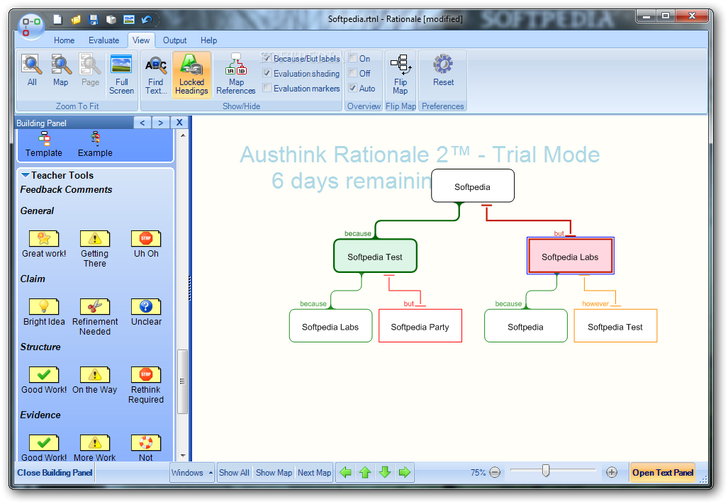Click Open Text Panel button
This screenshot has width=728, height=504.
coord(663,472)
